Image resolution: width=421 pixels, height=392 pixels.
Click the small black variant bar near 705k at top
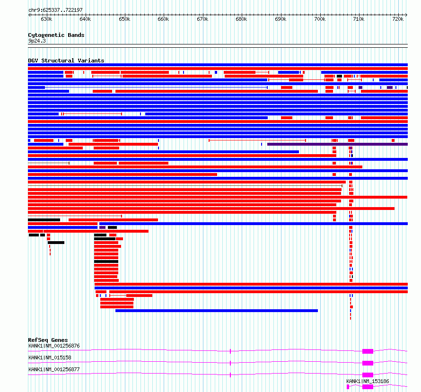[339, 76]
